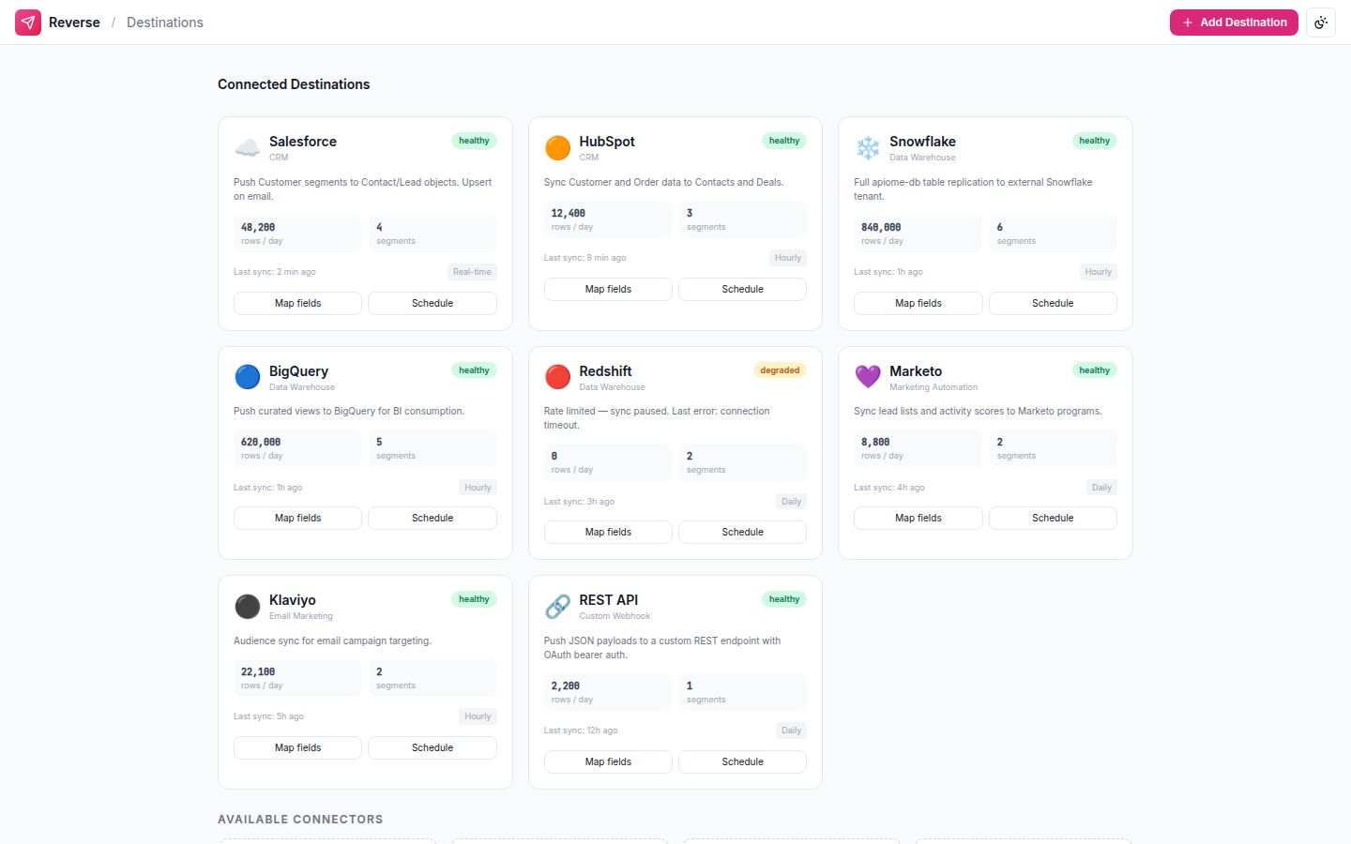The width and height of the screenshot is (1351, 844).
Task: Click the Reverse paper-plane logo icon
Action: (x=28, y=23)
